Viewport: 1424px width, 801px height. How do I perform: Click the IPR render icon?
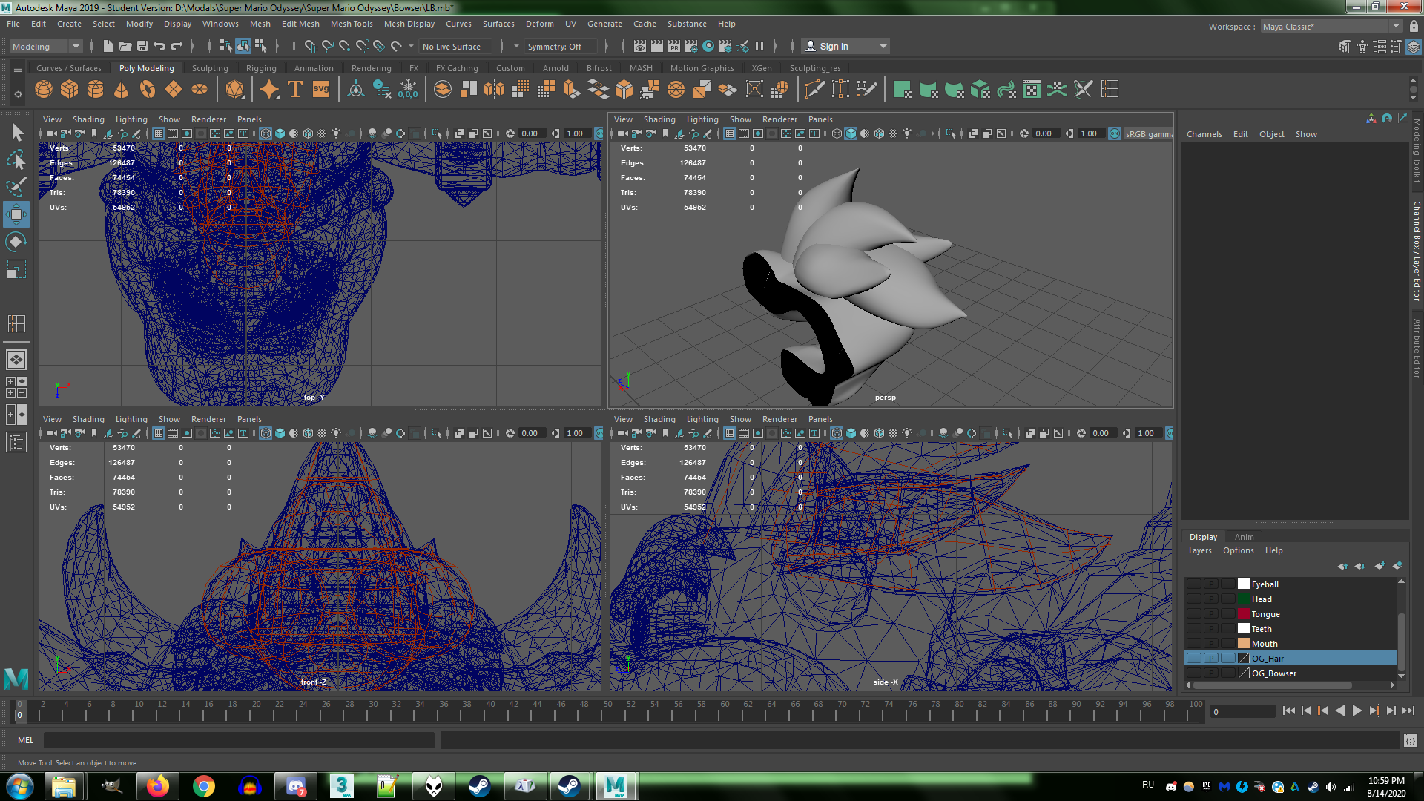click(x=674, y=46)
